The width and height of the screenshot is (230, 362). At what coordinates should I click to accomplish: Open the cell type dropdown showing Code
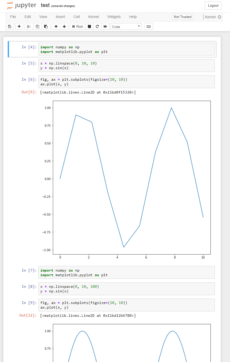click(126, 26)
